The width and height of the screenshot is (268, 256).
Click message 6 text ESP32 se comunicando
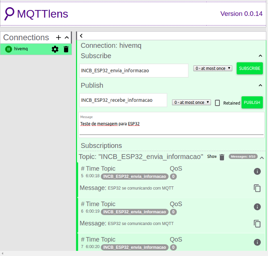pyautogui.click(x=141, y=224)
